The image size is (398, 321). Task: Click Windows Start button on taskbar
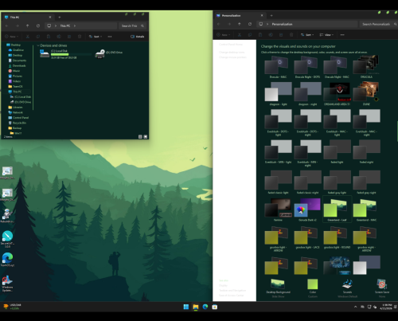[186, 307]
